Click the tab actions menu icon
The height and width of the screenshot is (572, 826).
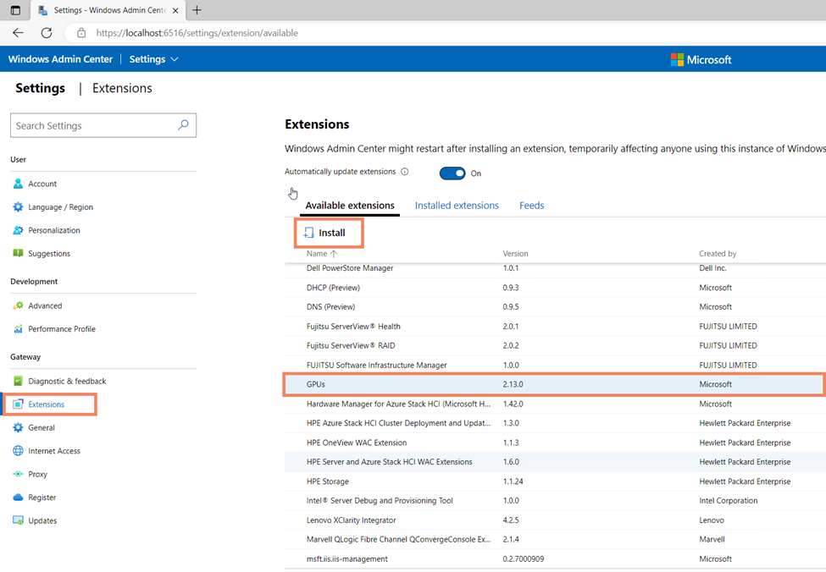15,10
